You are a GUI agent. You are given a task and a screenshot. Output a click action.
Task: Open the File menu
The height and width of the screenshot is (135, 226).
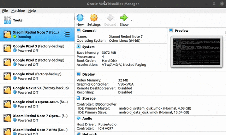point(5,11)
